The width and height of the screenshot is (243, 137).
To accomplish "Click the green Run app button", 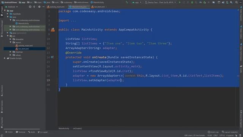I will pos(180,2).
